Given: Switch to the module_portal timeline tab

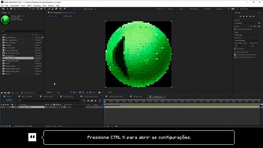Looking at the screenshot, I should pos(48,97).
